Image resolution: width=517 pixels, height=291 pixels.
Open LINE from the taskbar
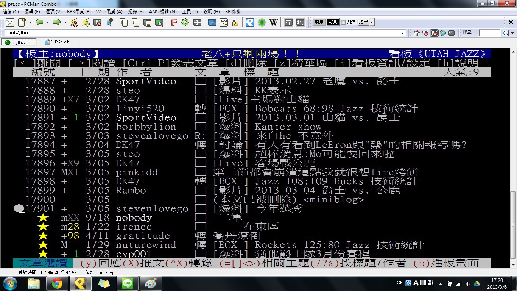coord(128,283)
